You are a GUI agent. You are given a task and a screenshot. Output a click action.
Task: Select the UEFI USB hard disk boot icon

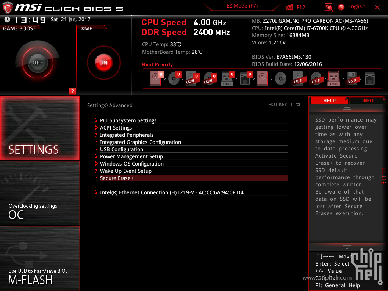[x=192, y=78]
